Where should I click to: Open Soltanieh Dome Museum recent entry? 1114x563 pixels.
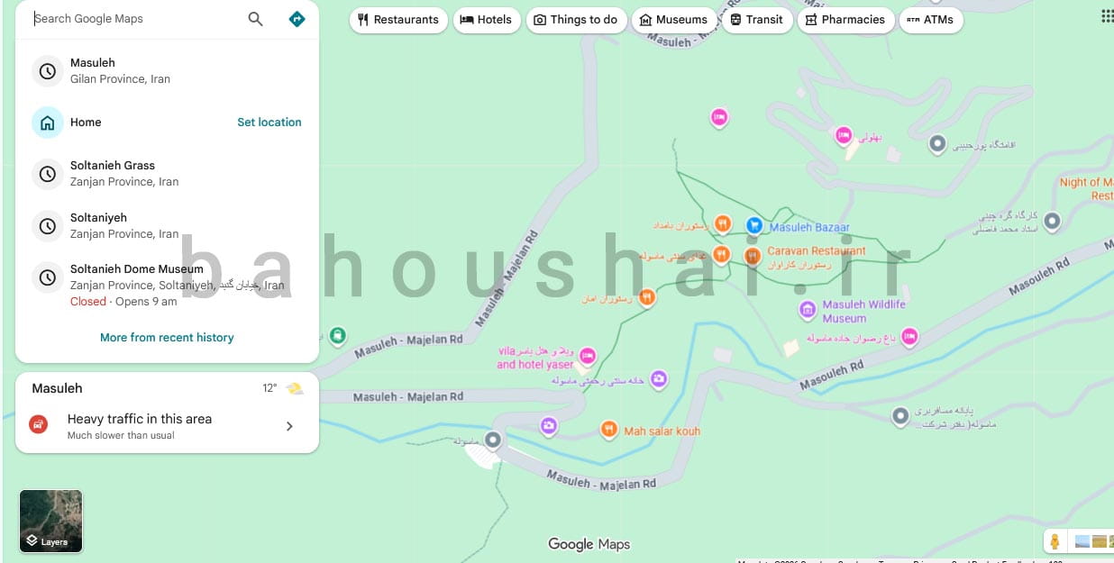pos(167,285)
